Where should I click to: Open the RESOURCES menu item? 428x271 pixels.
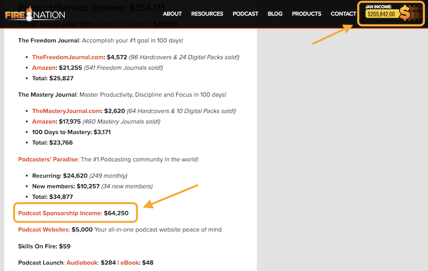point(207,13)
